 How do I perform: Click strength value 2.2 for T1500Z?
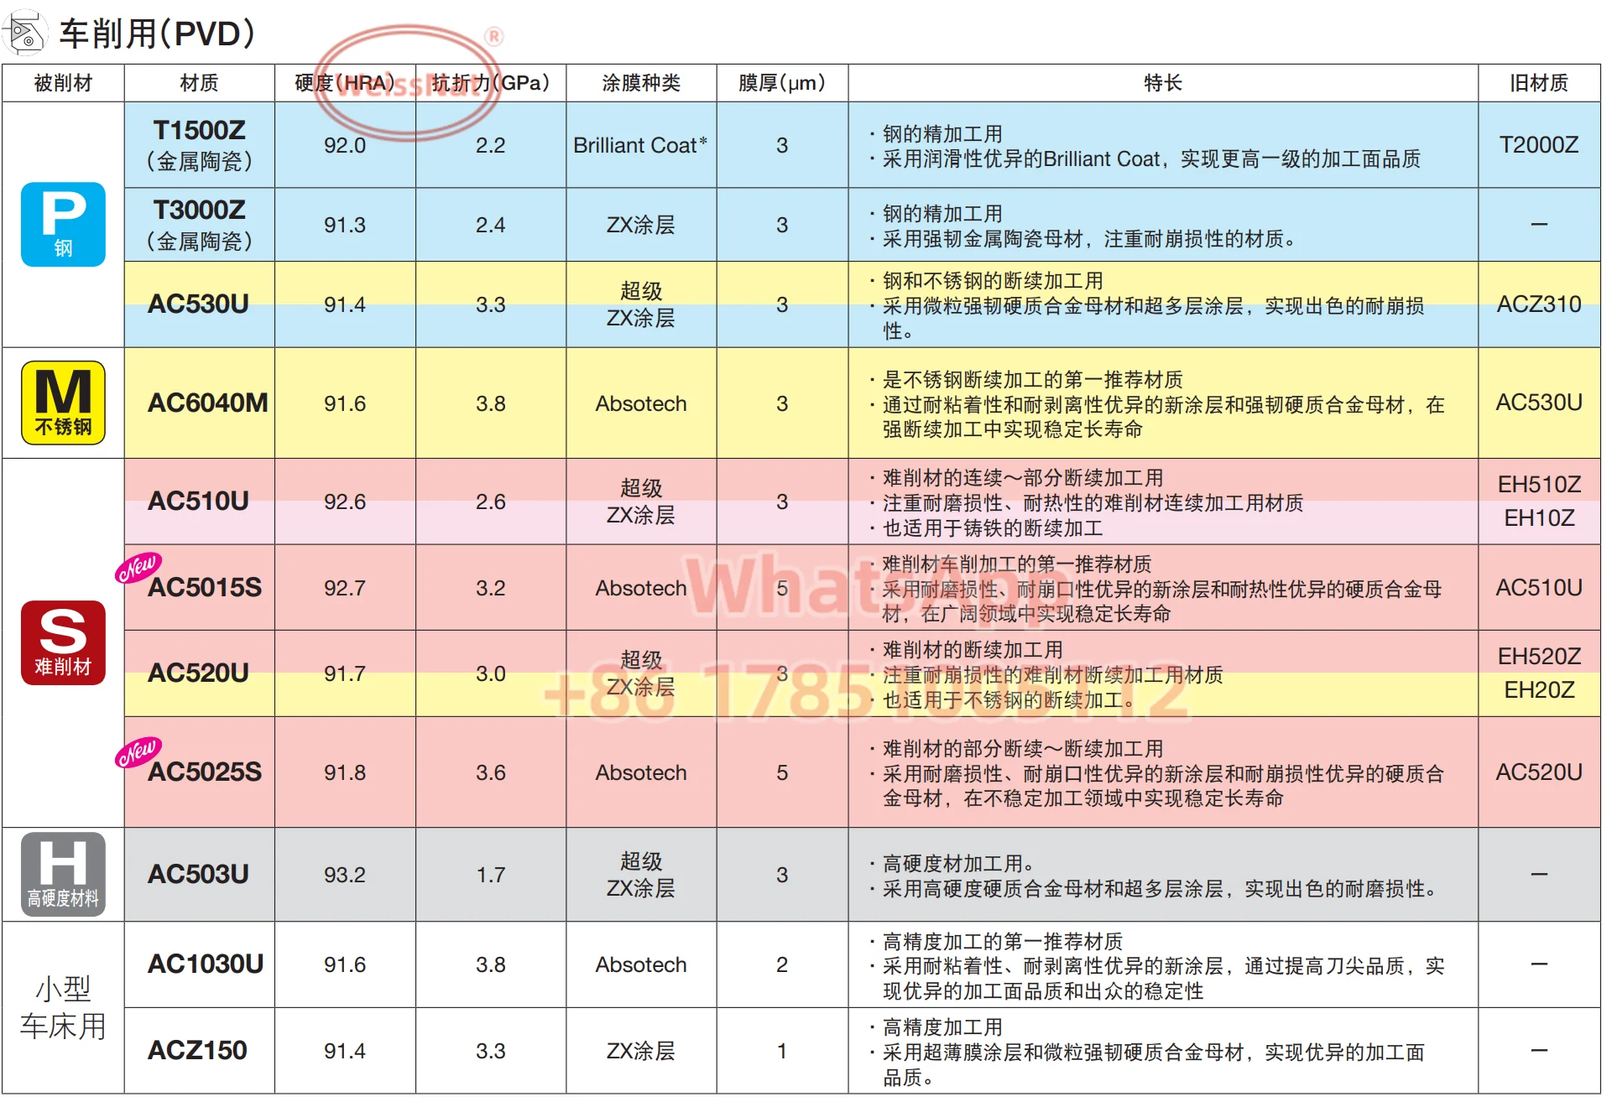(x=491, y=145)
